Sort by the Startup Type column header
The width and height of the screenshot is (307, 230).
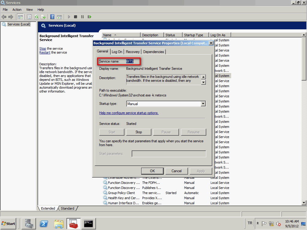(195, 35)
